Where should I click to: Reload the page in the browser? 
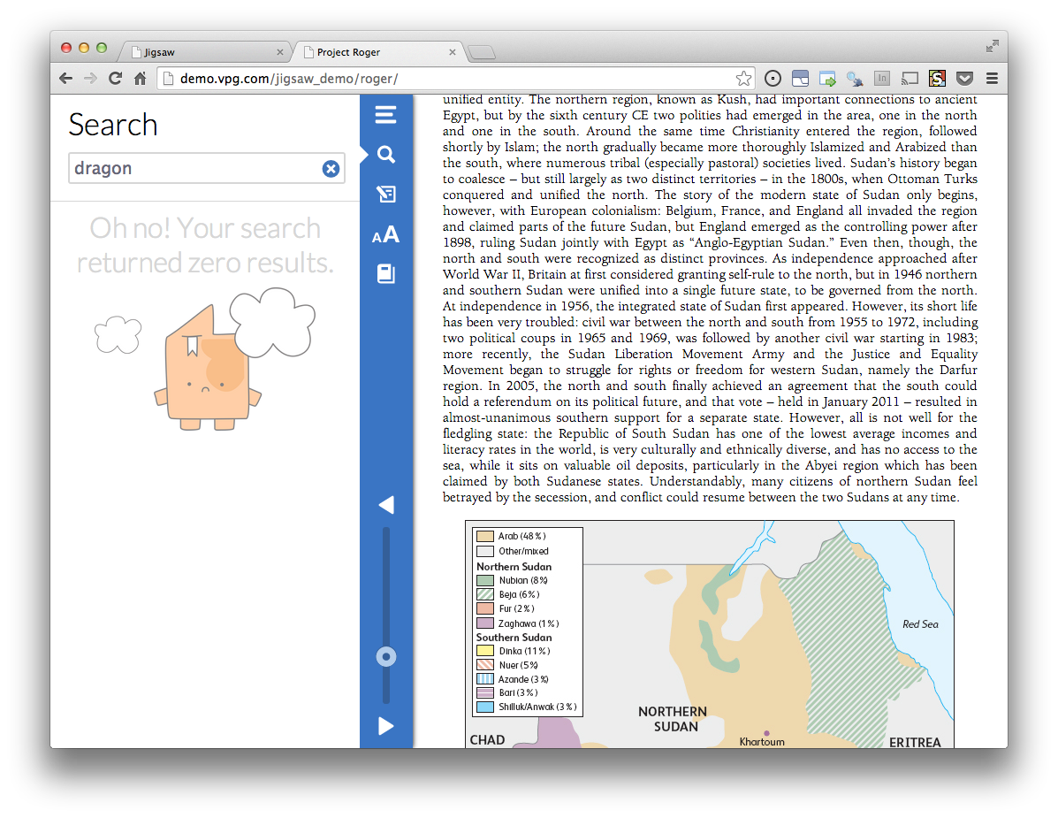pos(115,79)
